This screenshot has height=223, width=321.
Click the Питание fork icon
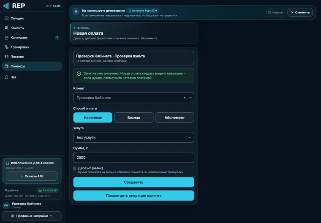6,57
